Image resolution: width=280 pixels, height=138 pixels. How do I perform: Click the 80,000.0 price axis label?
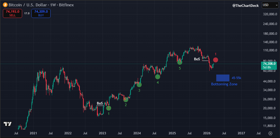[x=269, y=61]
